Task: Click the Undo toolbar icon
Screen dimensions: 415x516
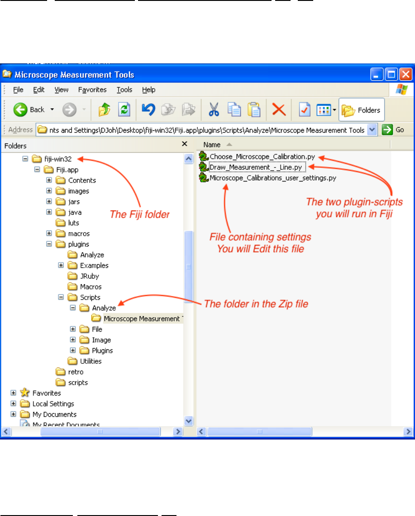Action: click(x=148, y=110)
